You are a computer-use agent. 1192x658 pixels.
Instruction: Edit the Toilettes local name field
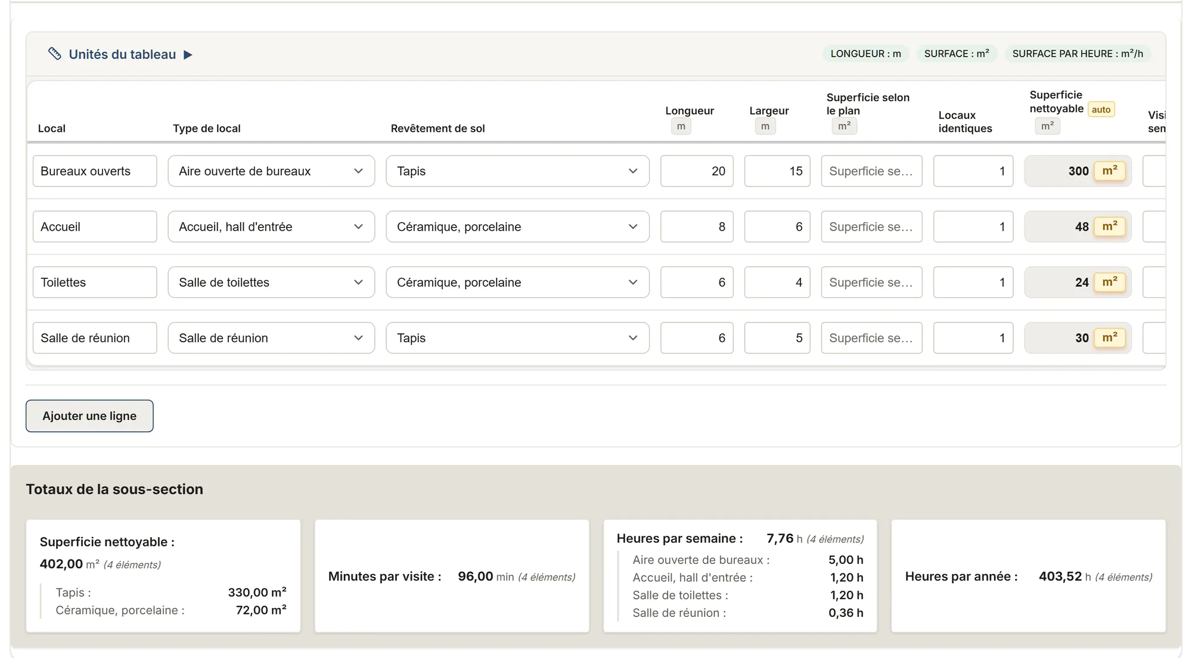pos(95,283)
